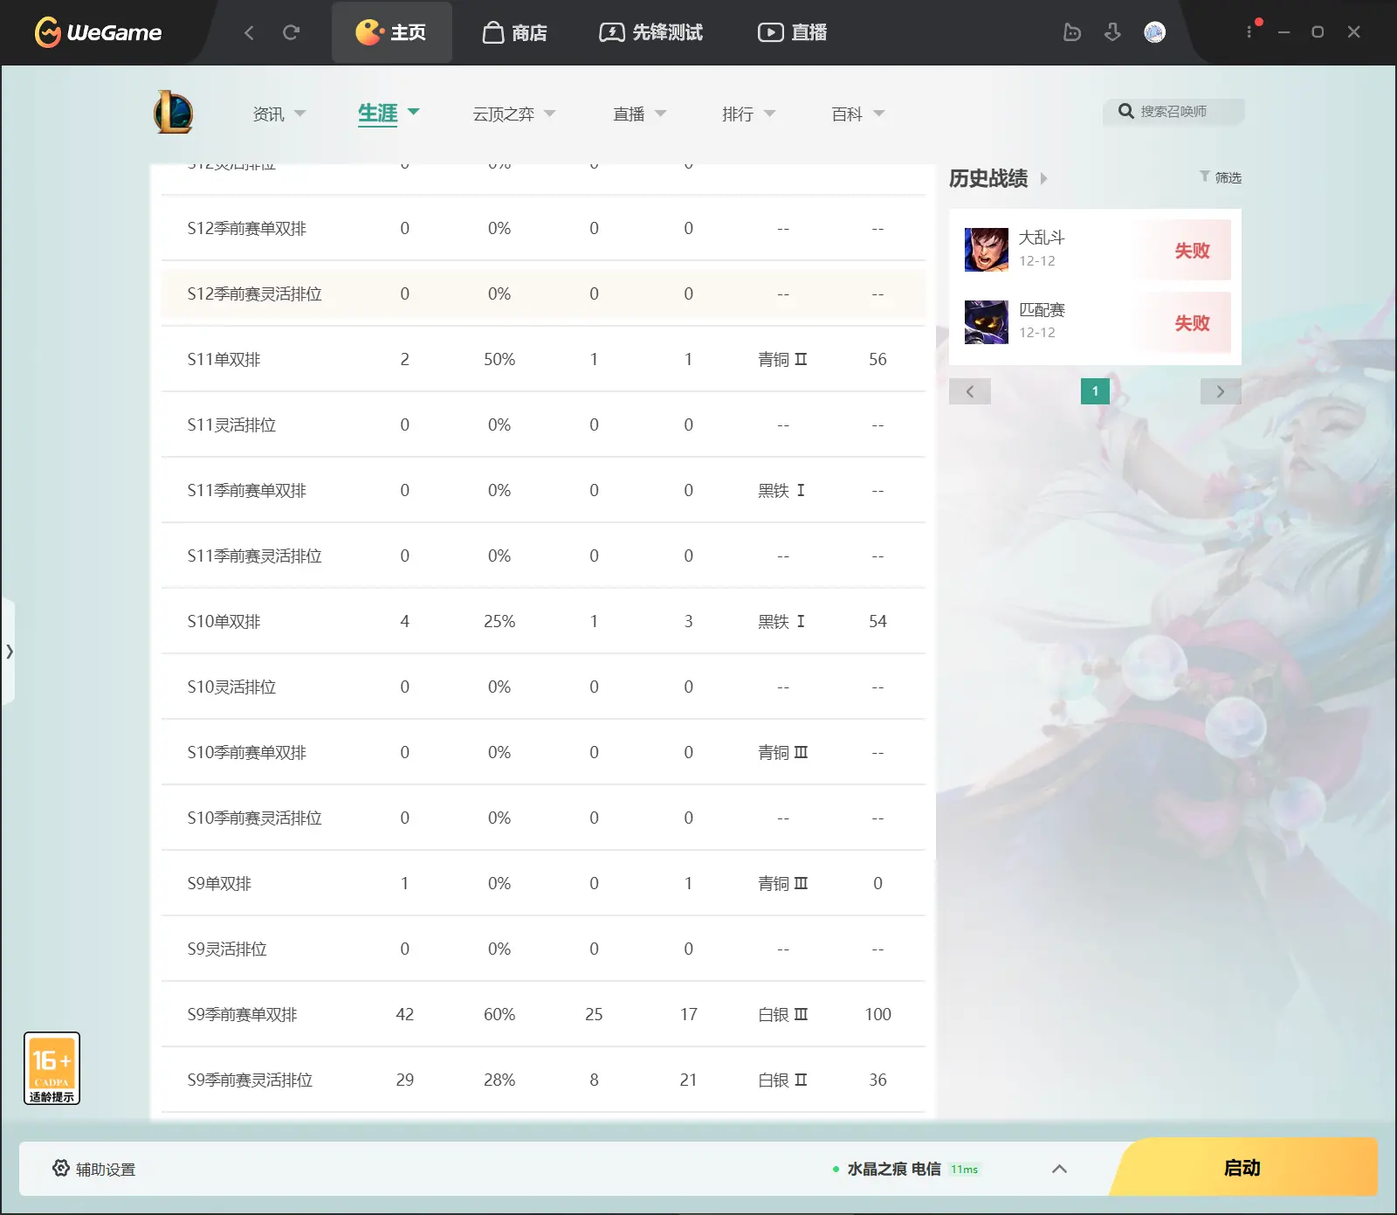Select the S11单双排 row
The height and width of the screenshot is (1215, 1397).
[x=543, y=359]
